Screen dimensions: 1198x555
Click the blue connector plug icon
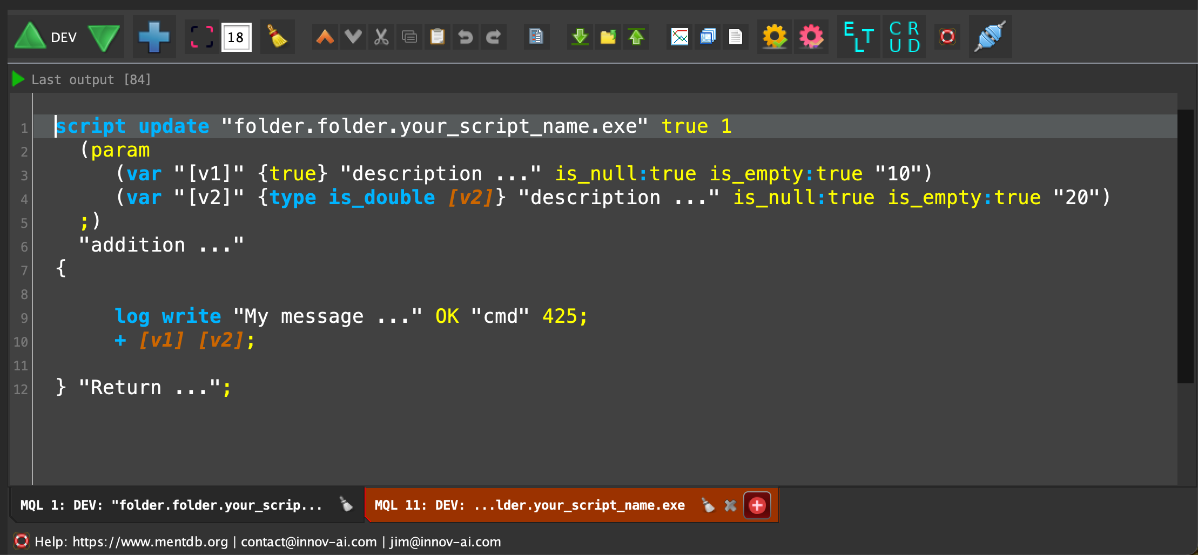click(x=990, y=37)
